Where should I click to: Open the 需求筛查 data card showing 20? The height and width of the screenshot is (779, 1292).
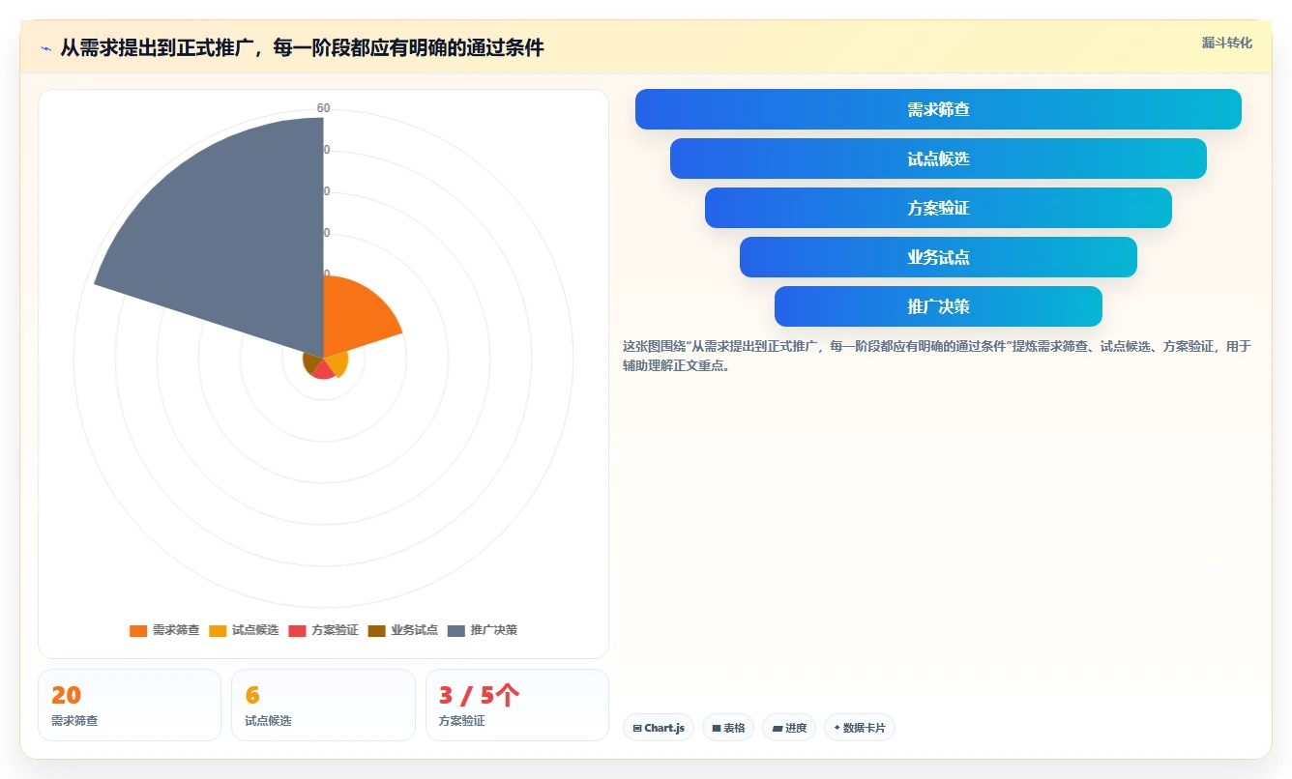[130, 705]
